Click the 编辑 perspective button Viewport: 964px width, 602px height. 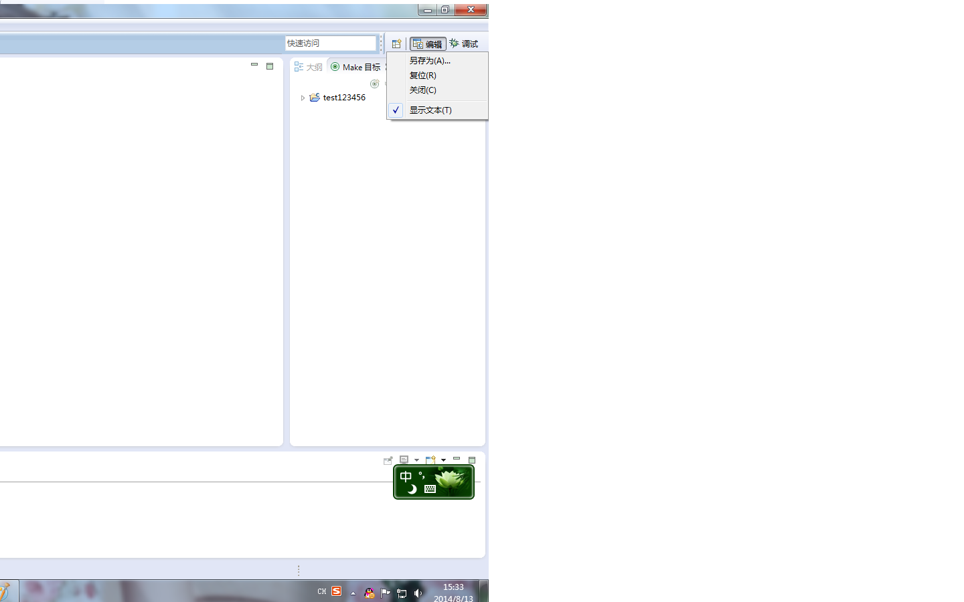pyautogui.click(x=428, y=44)
